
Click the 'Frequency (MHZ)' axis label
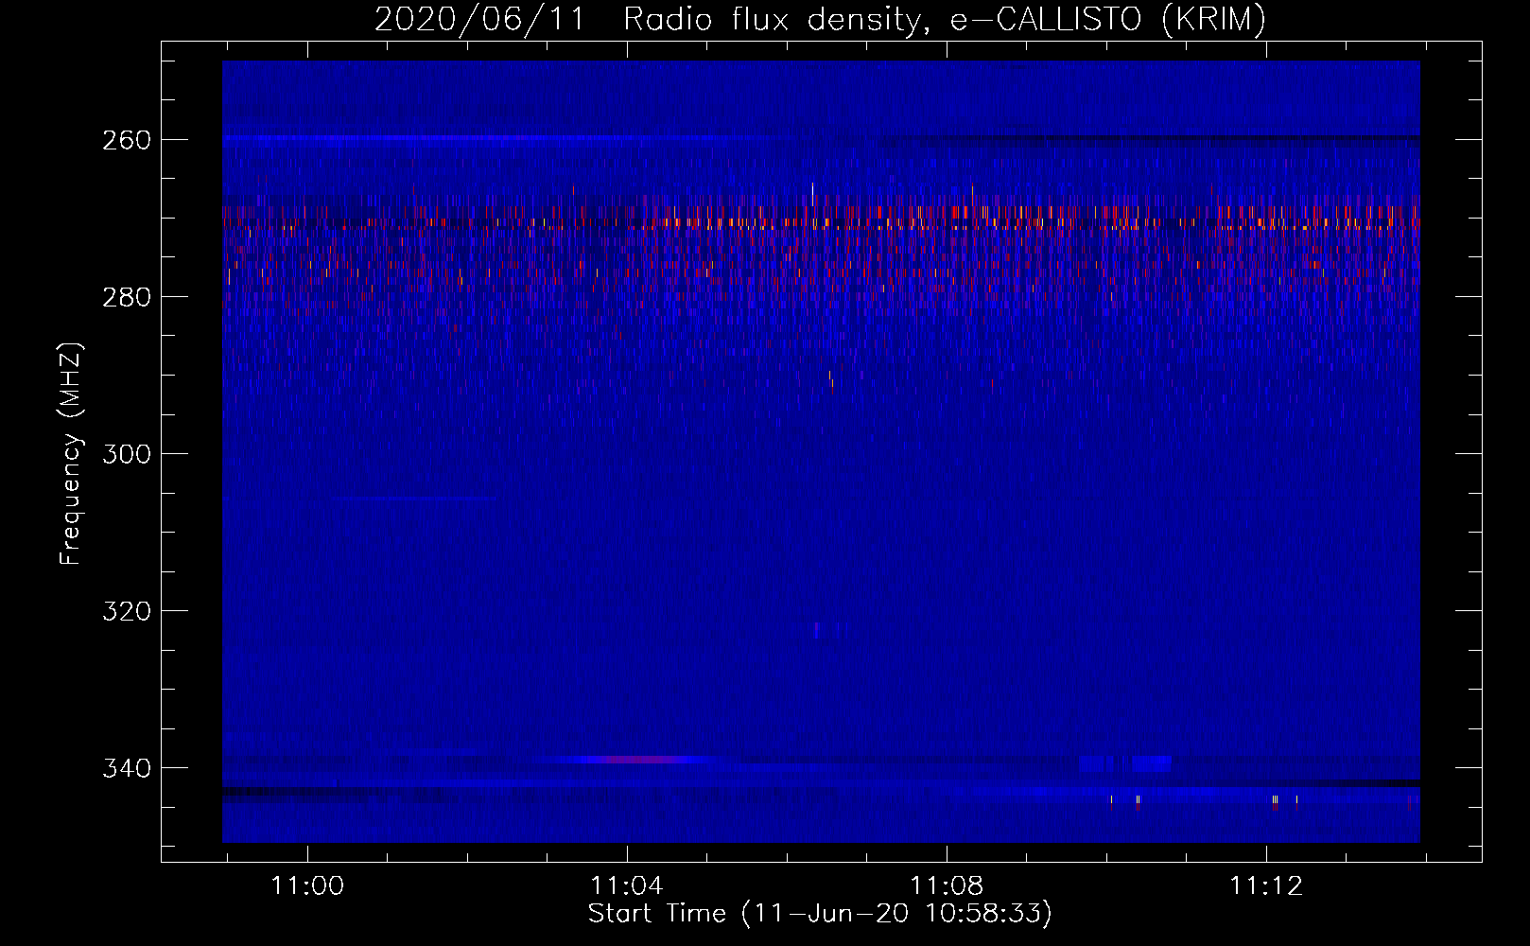71,453
